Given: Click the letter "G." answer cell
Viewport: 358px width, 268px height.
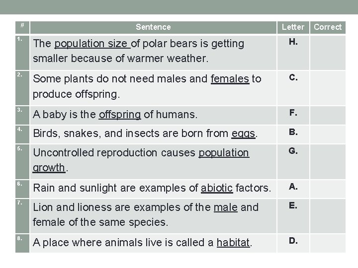Looking at the screenshot, I should (x=293, y=151).
